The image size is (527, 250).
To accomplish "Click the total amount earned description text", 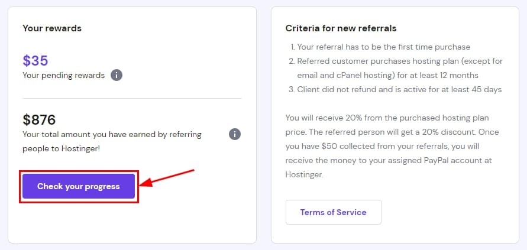I will (x=112, y=141).
